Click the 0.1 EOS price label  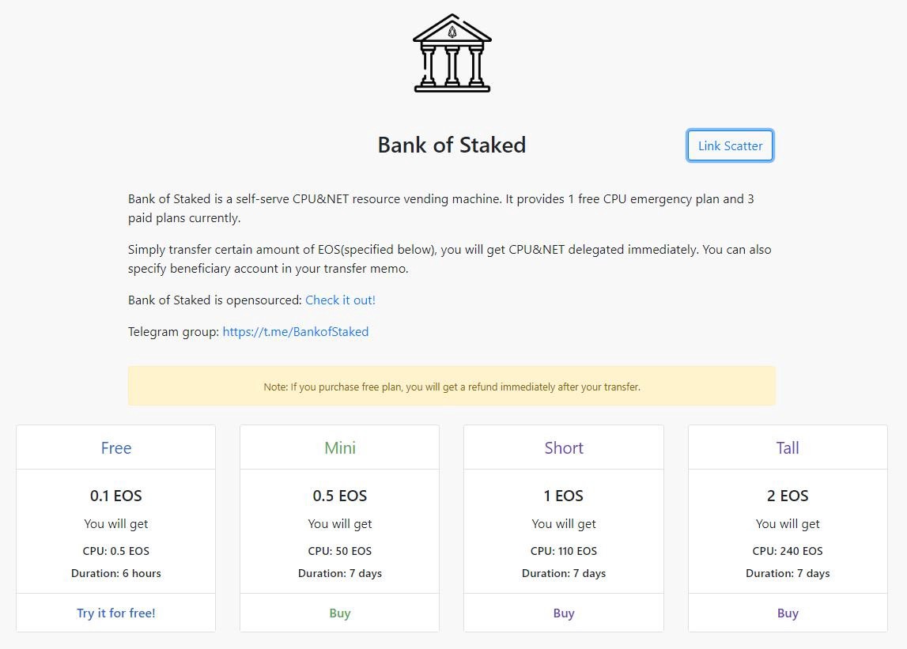point(115,496)
